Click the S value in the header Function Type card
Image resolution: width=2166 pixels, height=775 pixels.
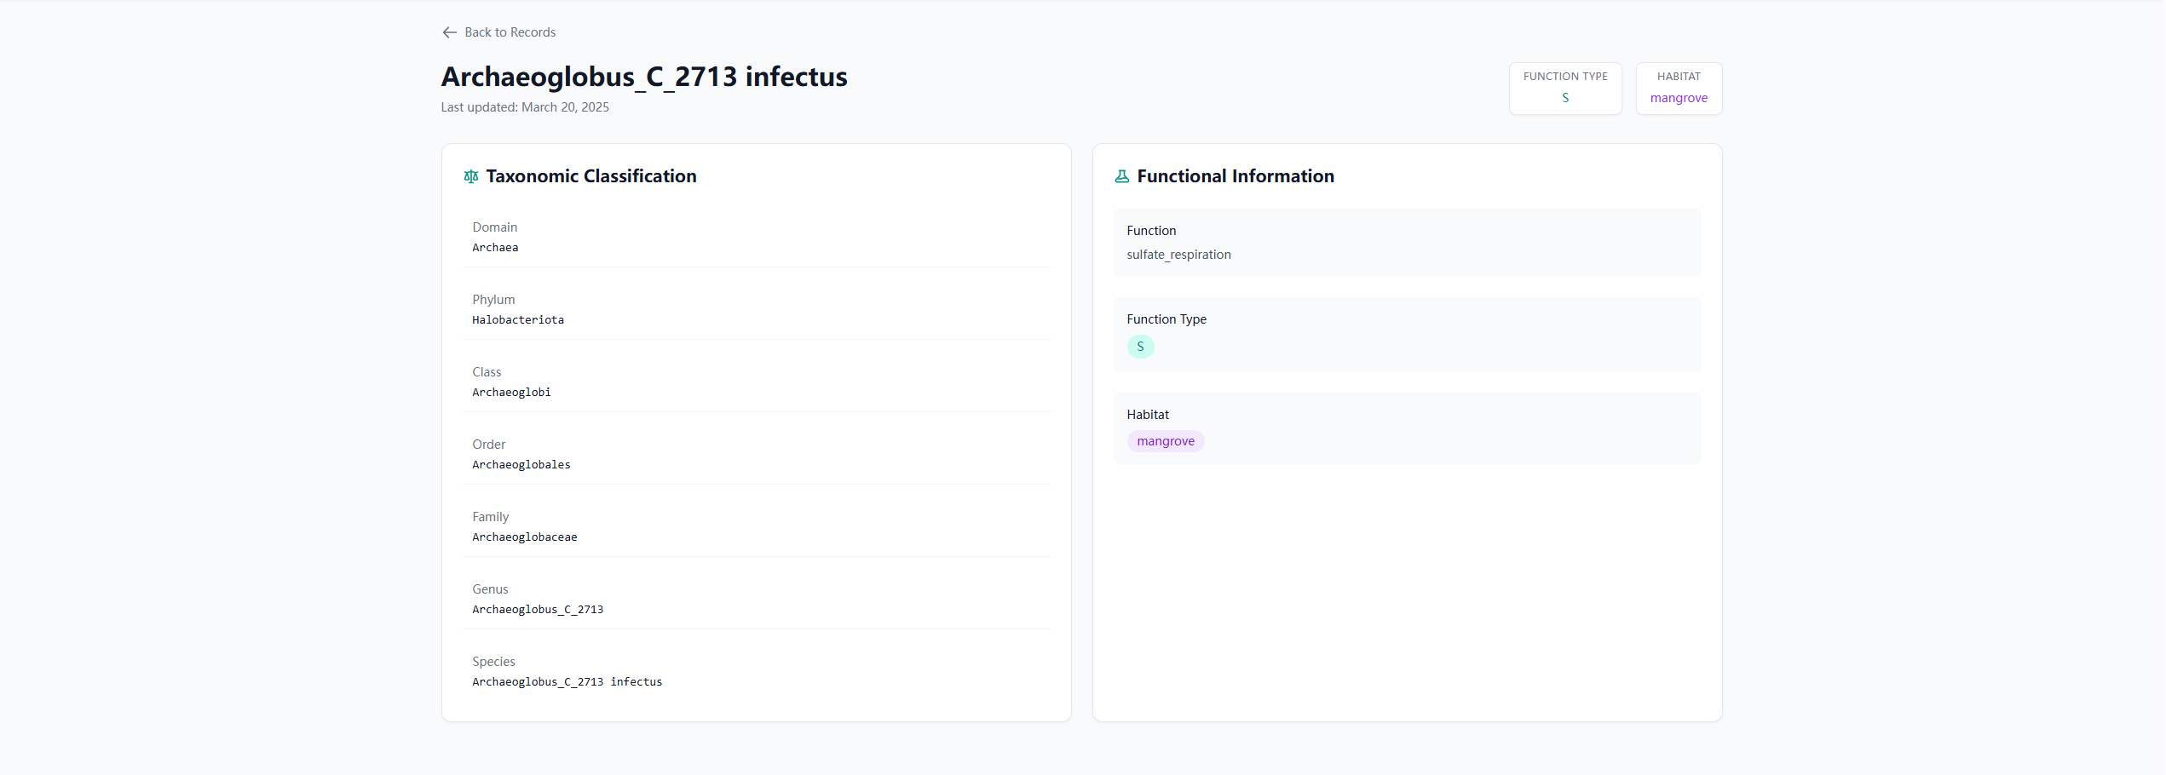pos(1565,98)
